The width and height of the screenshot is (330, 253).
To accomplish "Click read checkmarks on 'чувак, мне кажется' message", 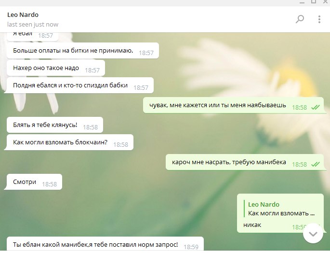I will tap(316, 107).
